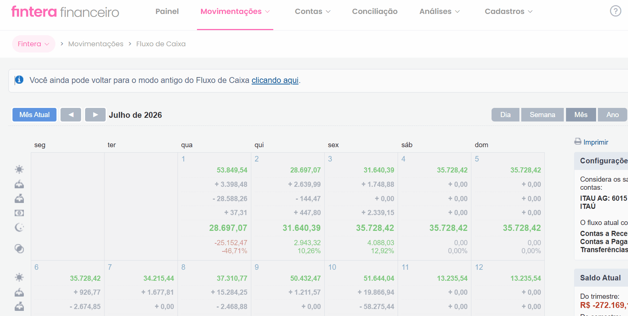Open the help question mark icon
This screenshot has height=316, width=628.
(615, 11)
